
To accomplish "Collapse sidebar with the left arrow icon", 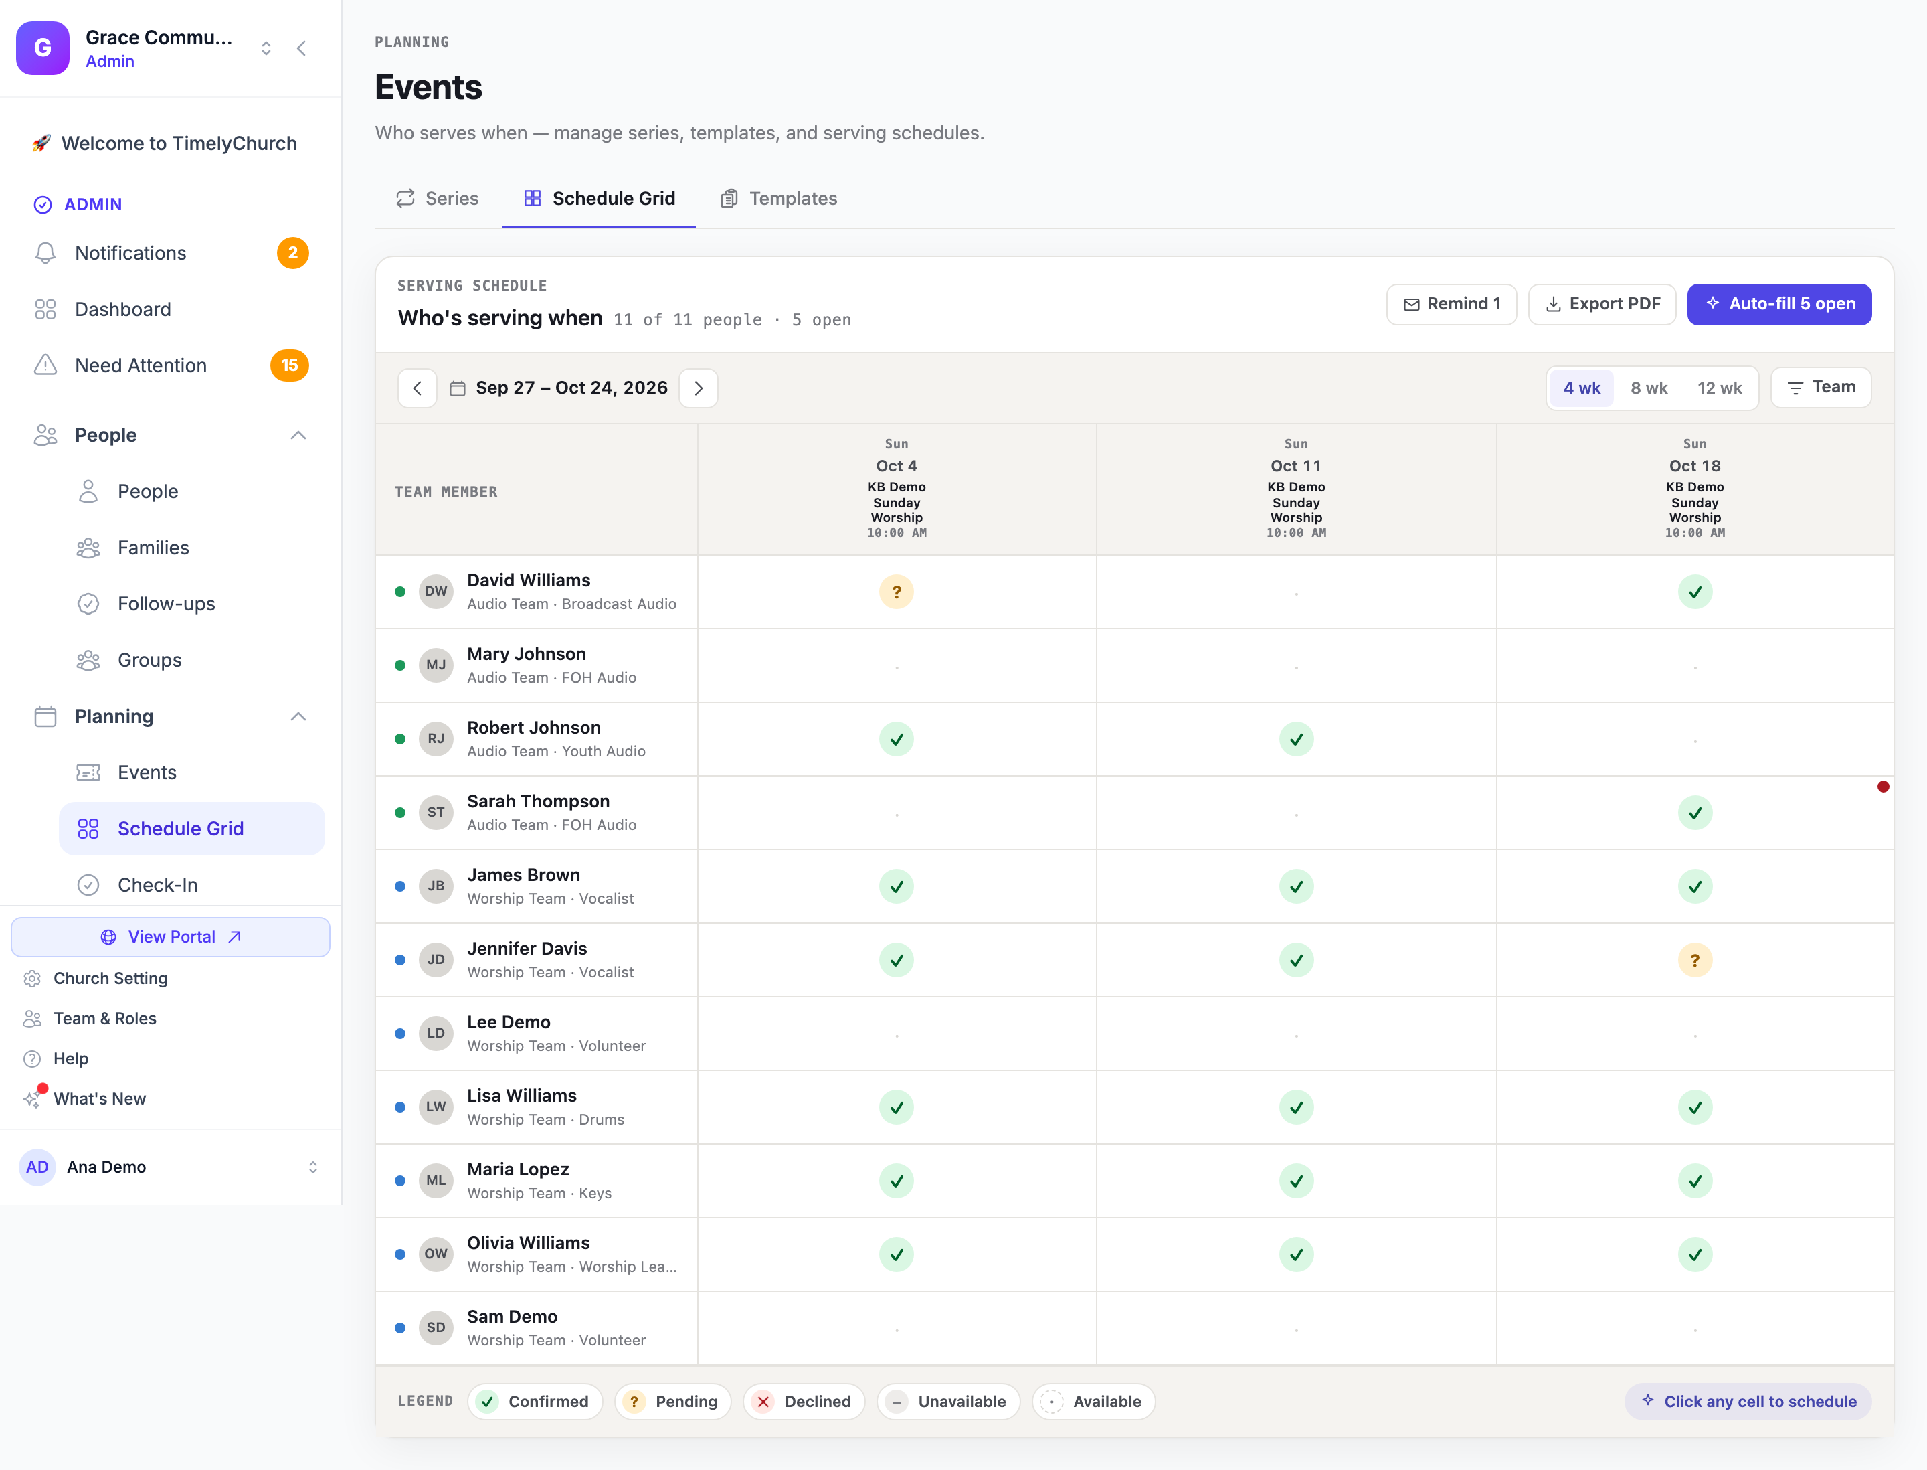I will tap(302, 48).
